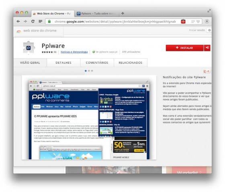Click the Wunderlist 2 card at bottom
This screenshot has width=225, height=192.
[x=189, y=170]
